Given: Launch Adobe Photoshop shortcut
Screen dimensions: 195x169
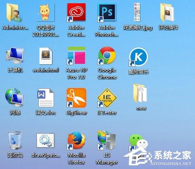Looking at the screenshot, I should 107,13.
